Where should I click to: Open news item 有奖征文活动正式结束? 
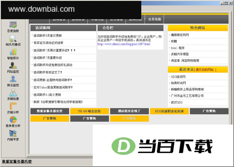pyautogui.click(x=48, y=43)
